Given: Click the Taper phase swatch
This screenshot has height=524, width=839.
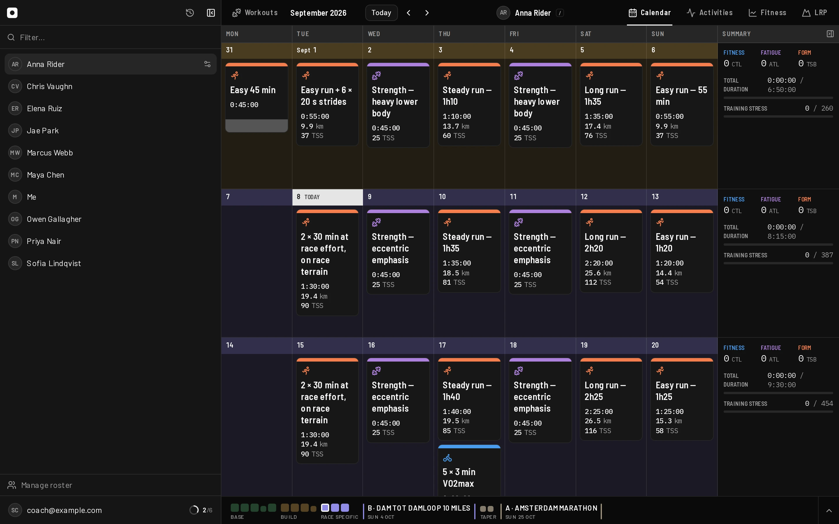Looking at the screenshot, I should (483, 509).
